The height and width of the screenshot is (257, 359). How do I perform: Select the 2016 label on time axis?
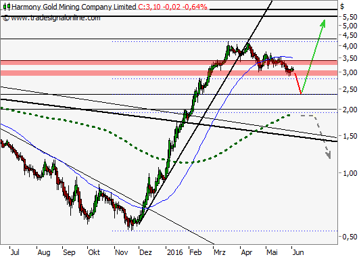[x=174, y=252]
